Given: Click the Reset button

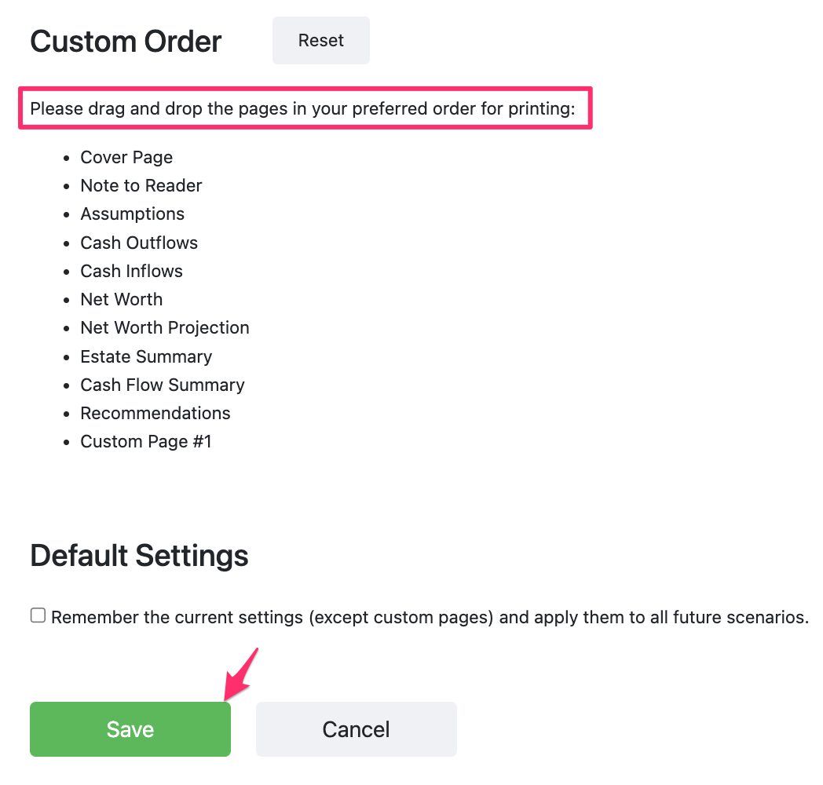Looking at the screenshot, I should click(x=320, y=41).
